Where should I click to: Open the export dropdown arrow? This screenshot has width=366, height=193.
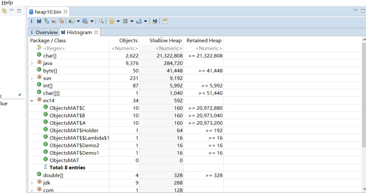coord(146,21)
